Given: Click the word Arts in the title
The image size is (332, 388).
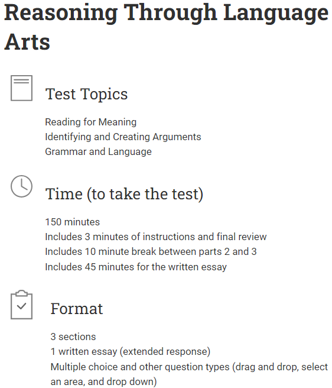Looking at the screenshot, I should 27,42.
